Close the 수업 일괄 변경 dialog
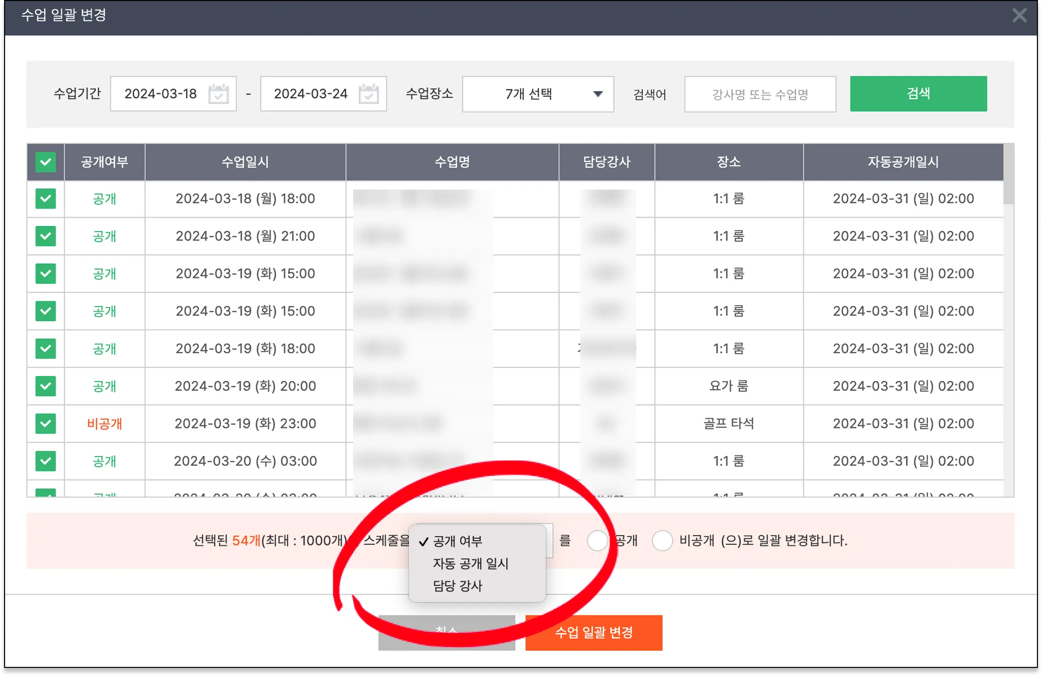1042x676 pixels. (1019, 15)
